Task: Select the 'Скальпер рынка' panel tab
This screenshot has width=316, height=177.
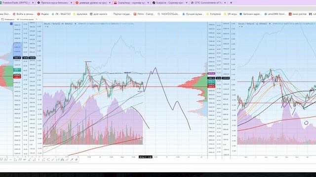Action: [x=25, y=20]
